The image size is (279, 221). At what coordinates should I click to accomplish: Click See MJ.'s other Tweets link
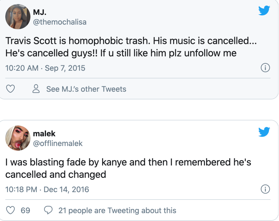(x=86, y=89)
